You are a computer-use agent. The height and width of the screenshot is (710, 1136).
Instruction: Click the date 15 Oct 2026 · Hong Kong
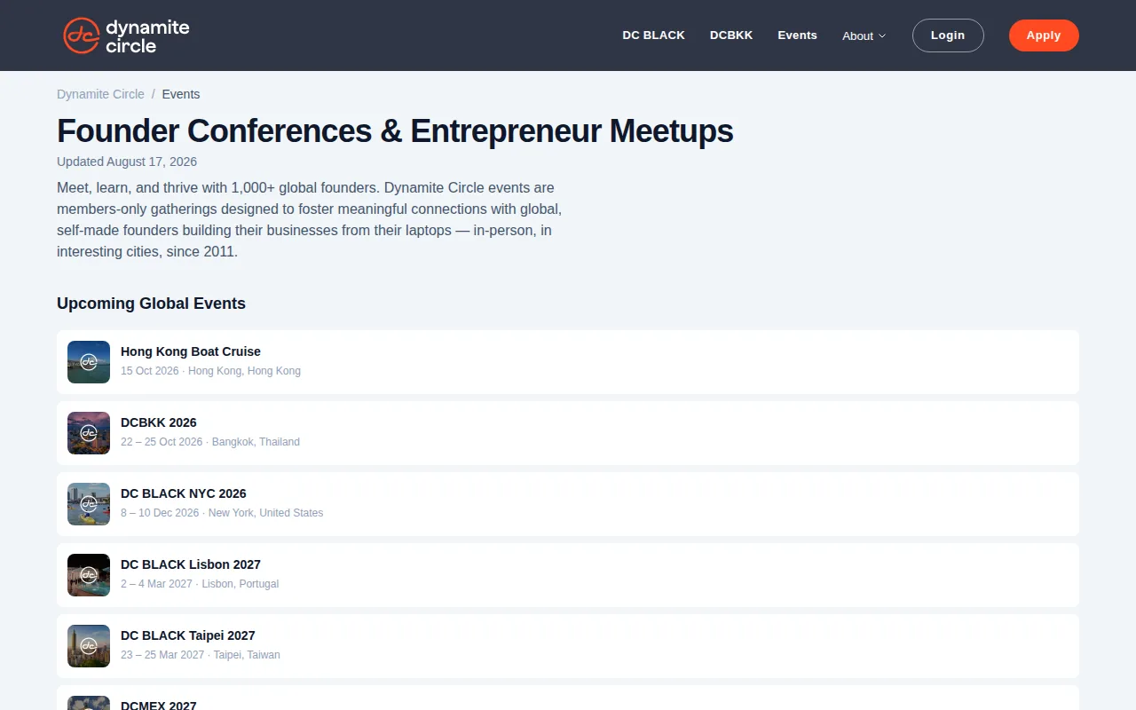click(210, 371)
